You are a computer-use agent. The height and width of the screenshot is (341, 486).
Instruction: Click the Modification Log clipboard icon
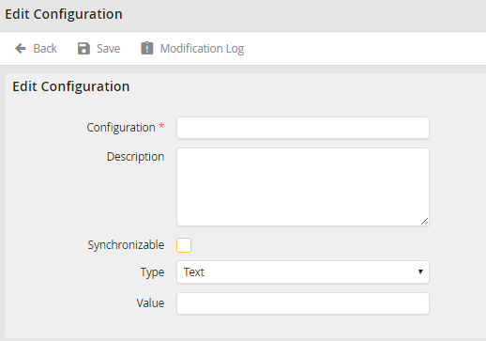click(147, 48)
